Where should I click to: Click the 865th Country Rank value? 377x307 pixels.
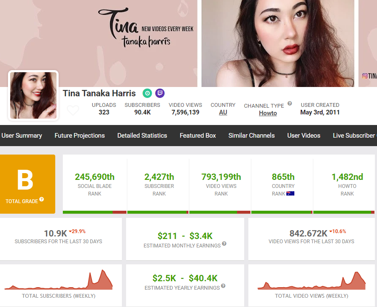283,177
